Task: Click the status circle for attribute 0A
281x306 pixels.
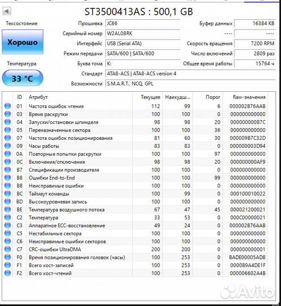Action: [7, 154]
